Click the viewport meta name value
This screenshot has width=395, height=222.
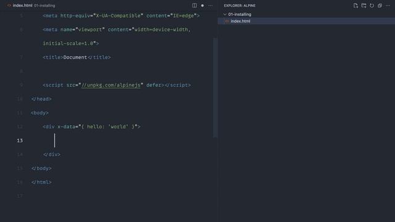coord(90,30)
